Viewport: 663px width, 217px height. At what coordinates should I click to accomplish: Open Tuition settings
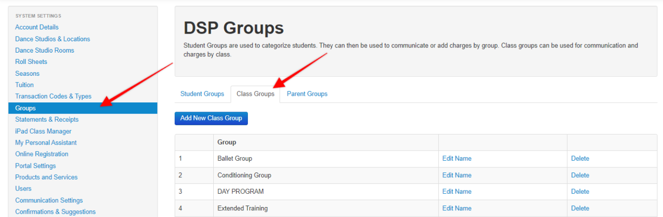(25, 85)
